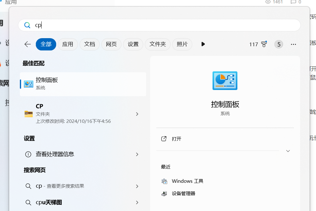The height and width of the screenshot is (211, 316).
Task: Expand more actions with the down chevron
Action: pos(288,151)
